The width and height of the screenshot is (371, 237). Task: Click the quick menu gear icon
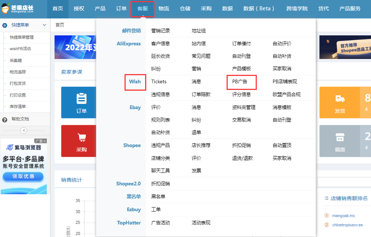point(5,25)
